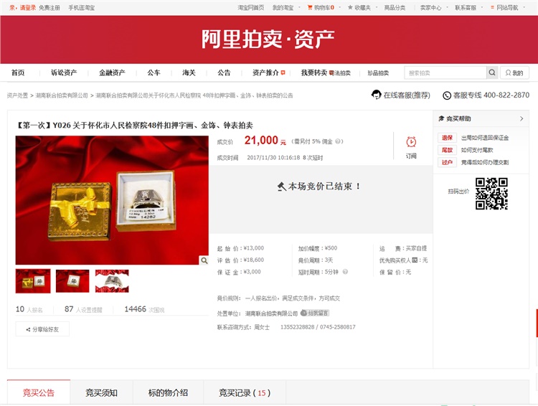Click the help icon next to 延时周期
This screenshot has height=406, width=538.
(x=345, y=271)
